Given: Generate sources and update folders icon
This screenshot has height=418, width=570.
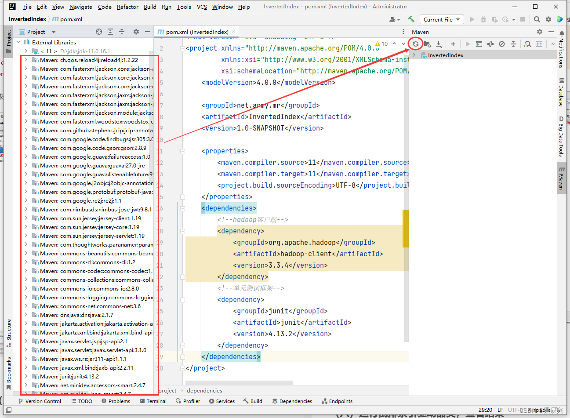Looking at the screenshot, I should (x=427, y=44).
